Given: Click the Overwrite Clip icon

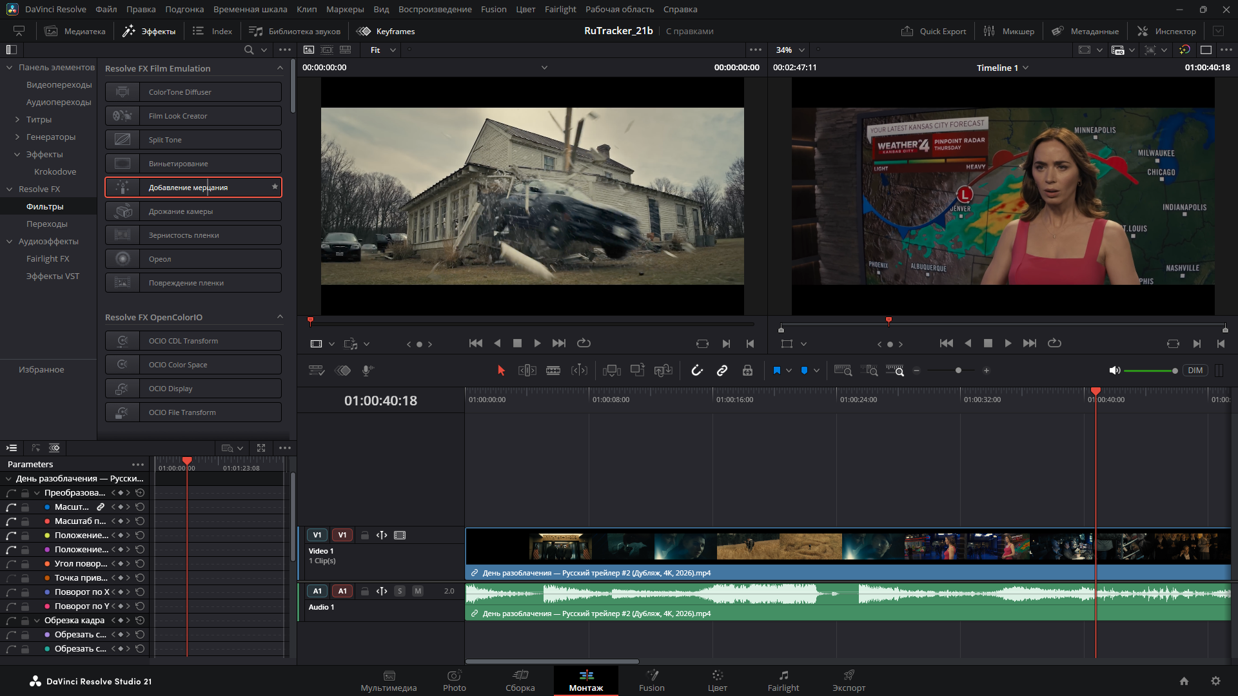Looking at the screenshot, I should [x=638, y=371].
